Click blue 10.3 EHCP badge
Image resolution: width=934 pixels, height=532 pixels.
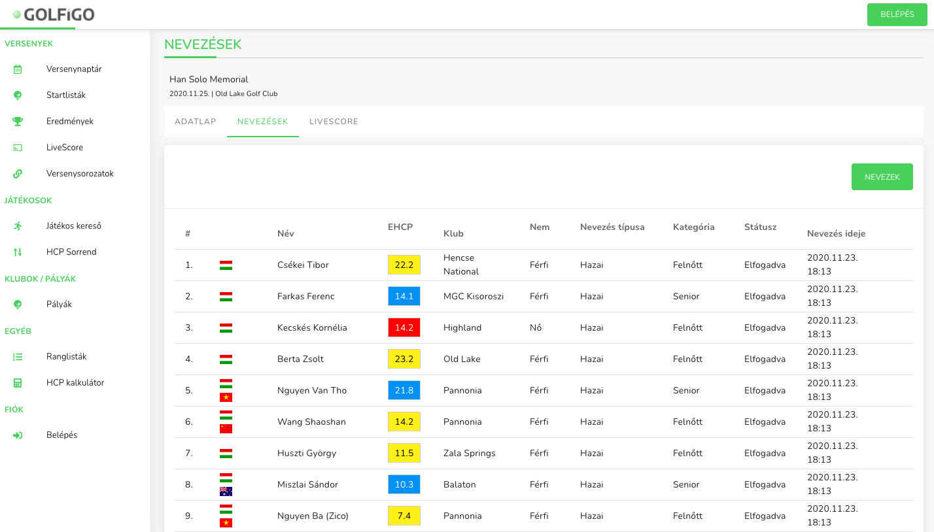404,484
